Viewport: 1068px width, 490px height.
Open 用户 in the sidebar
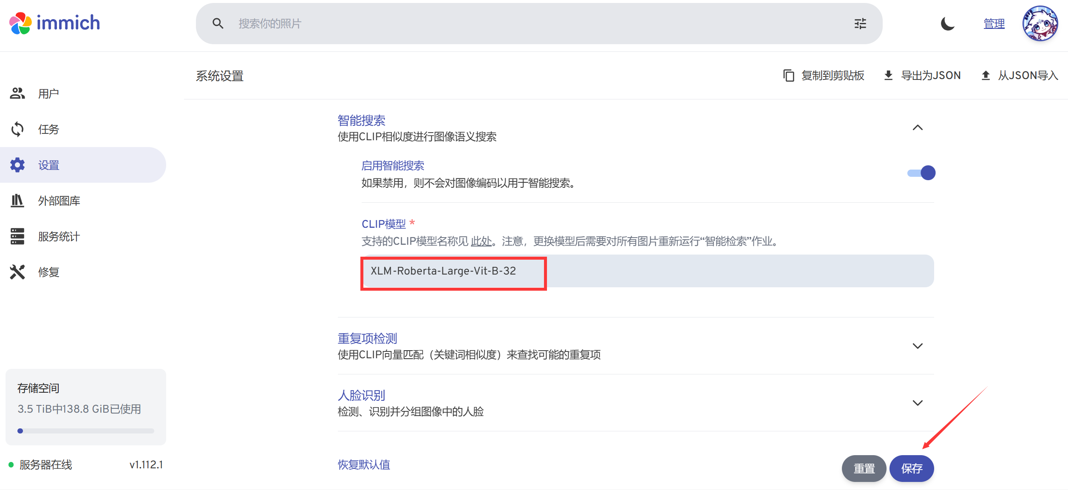pyautogui.click(x=48, y=93)
